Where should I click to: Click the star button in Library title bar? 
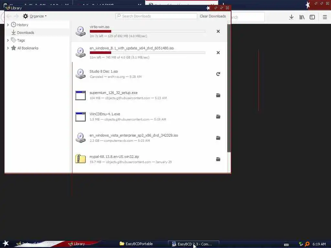(x=208, y=8)
